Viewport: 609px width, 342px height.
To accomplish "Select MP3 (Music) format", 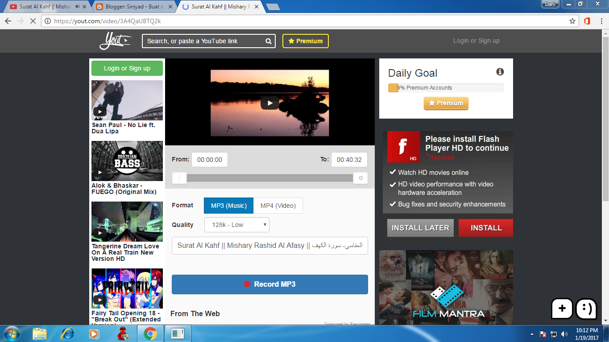I will [229, 206].
